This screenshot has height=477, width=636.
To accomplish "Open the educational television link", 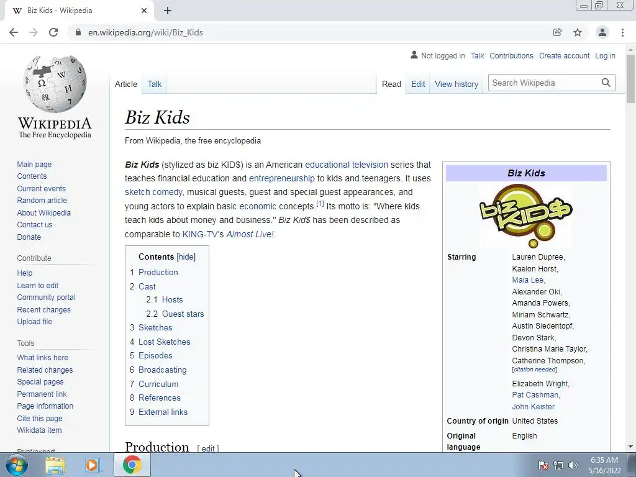I will pos(347,165).
